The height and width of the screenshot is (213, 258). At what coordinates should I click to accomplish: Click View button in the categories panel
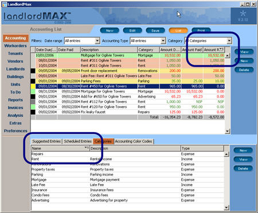point(243,160)
